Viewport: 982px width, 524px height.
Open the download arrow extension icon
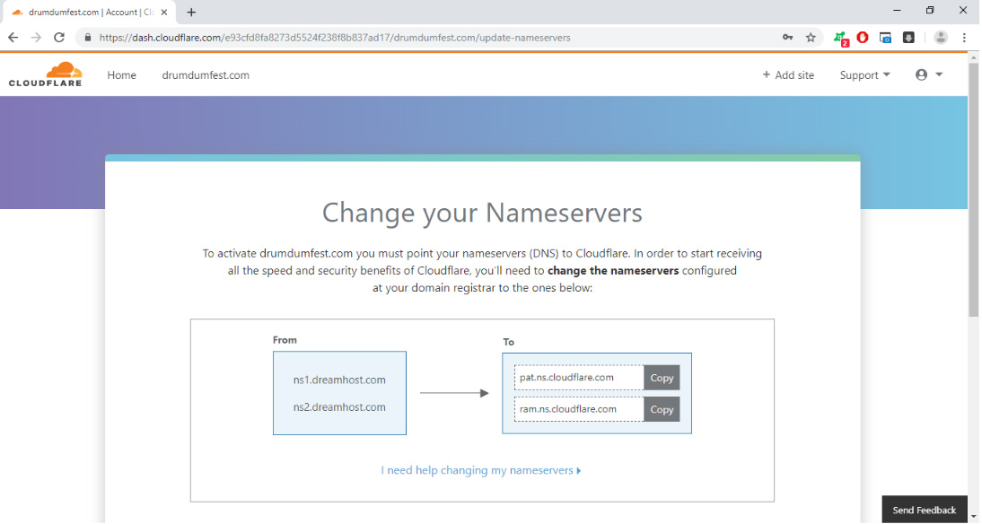point(908,38)
